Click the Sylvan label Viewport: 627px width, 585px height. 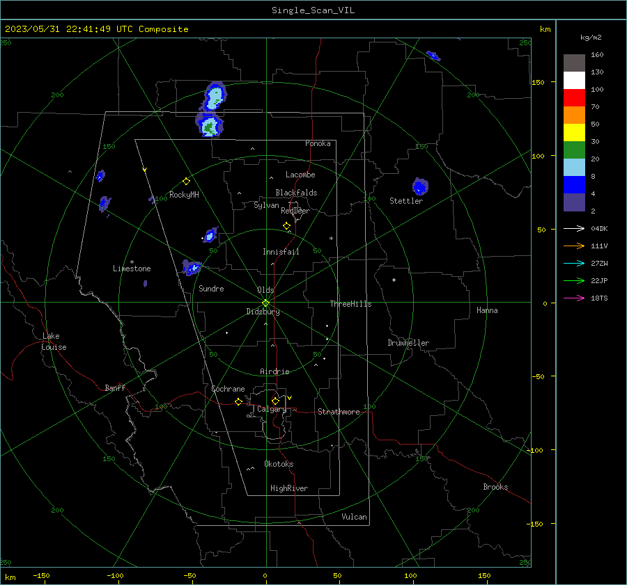[266, 206]
